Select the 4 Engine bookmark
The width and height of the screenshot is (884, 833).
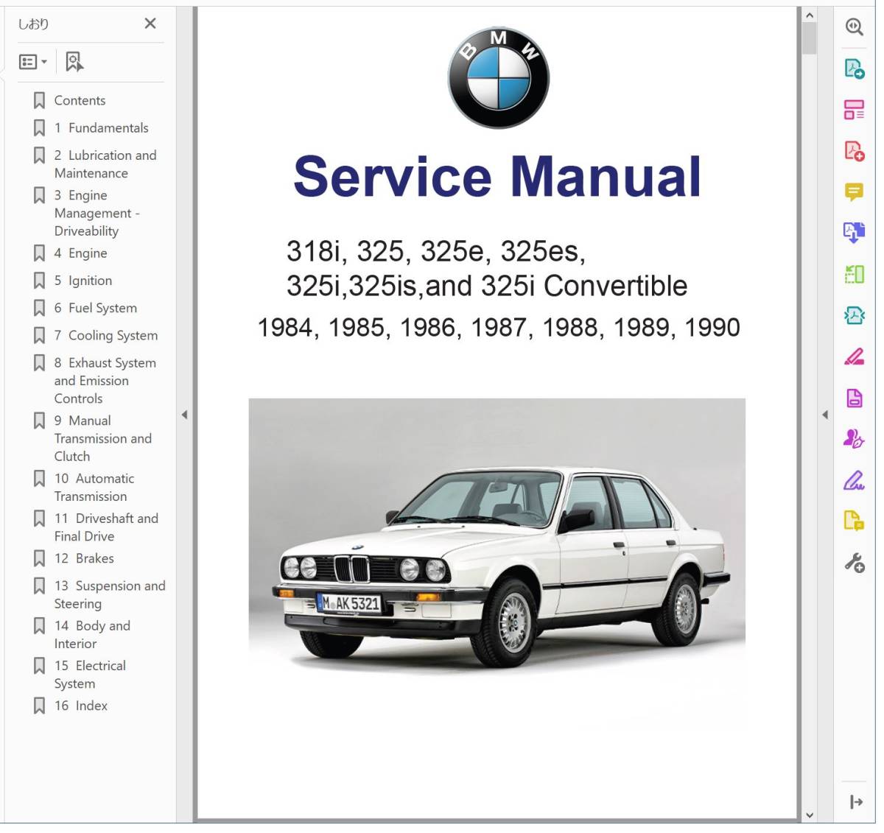point(80,253)
